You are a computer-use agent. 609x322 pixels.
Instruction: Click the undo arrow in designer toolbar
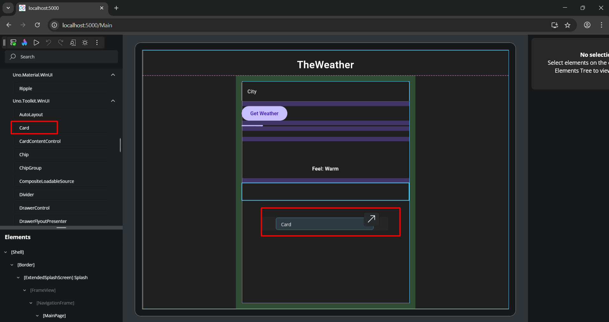(48, 43)
